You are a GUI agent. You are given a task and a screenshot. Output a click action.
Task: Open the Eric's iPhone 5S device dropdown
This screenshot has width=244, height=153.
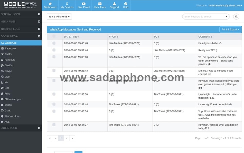pyautogui.click(x=59, y=16)
